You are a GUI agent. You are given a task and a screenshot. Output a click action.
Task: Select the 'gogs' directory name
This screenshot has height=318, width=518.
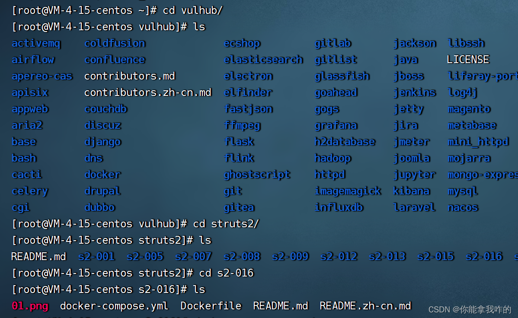327,109
